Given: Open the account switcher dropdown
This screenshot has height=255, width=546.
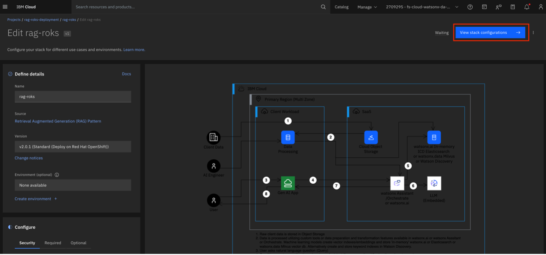Looking at the screenshot, I should pyautogui.click(x=422, y=7).
